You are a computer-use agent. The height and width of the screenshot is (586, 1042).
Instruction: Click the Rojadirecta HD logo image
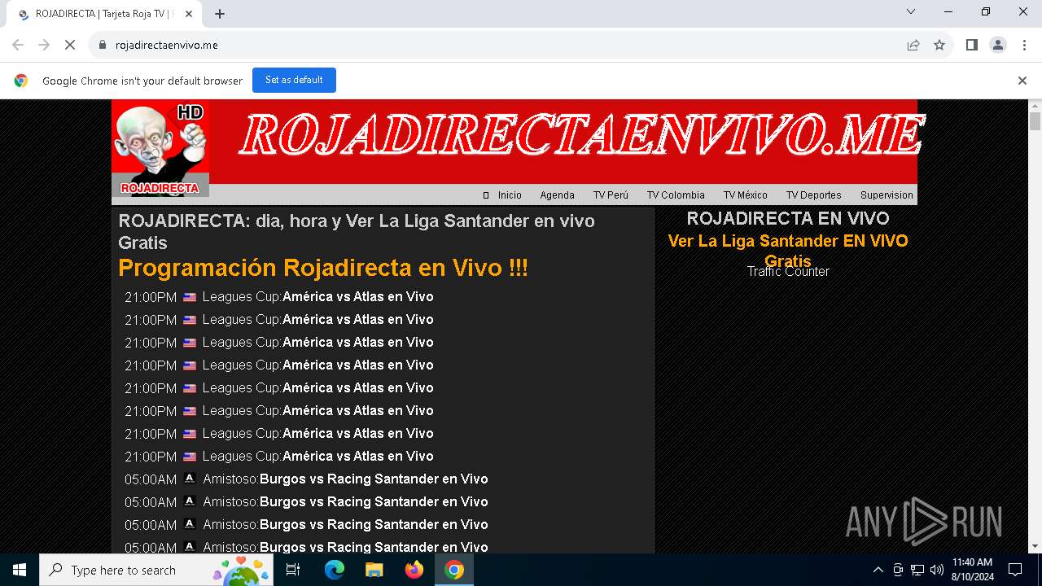tap(160, 148)
